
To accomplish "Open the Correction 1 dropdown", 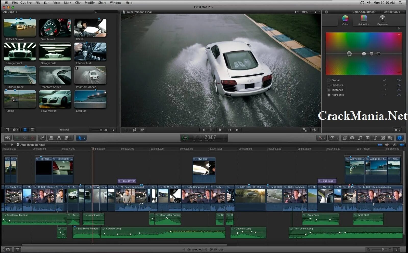I will tap(394, 12).
